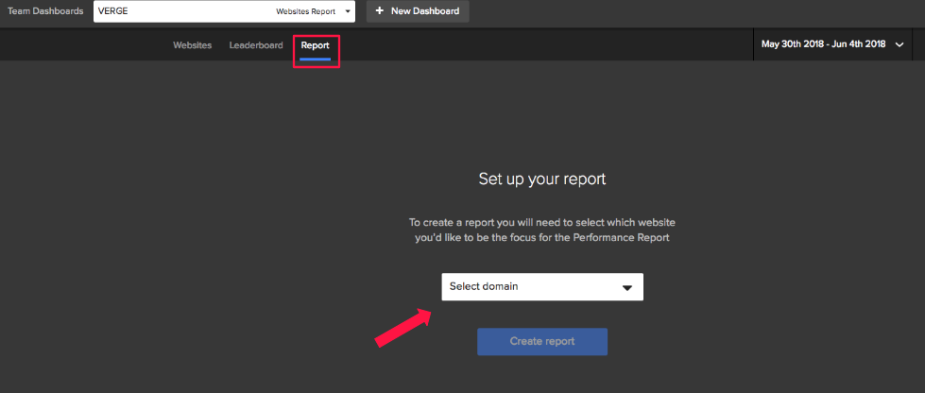Click the chevron next to the date range
This screenshot has height=393, width=925.
(899, 44)
